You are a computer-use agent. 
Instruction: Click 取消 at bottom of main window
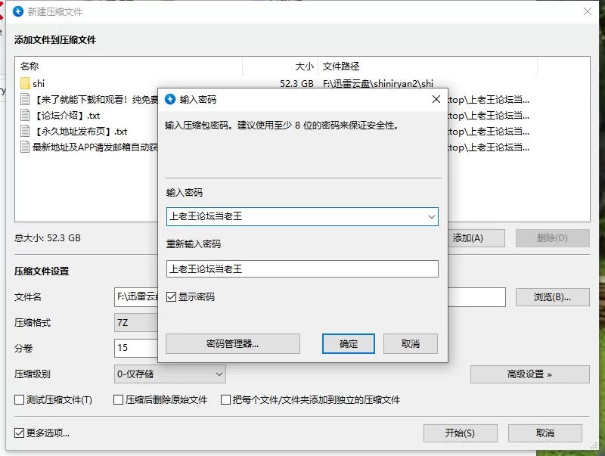[544, 433]
